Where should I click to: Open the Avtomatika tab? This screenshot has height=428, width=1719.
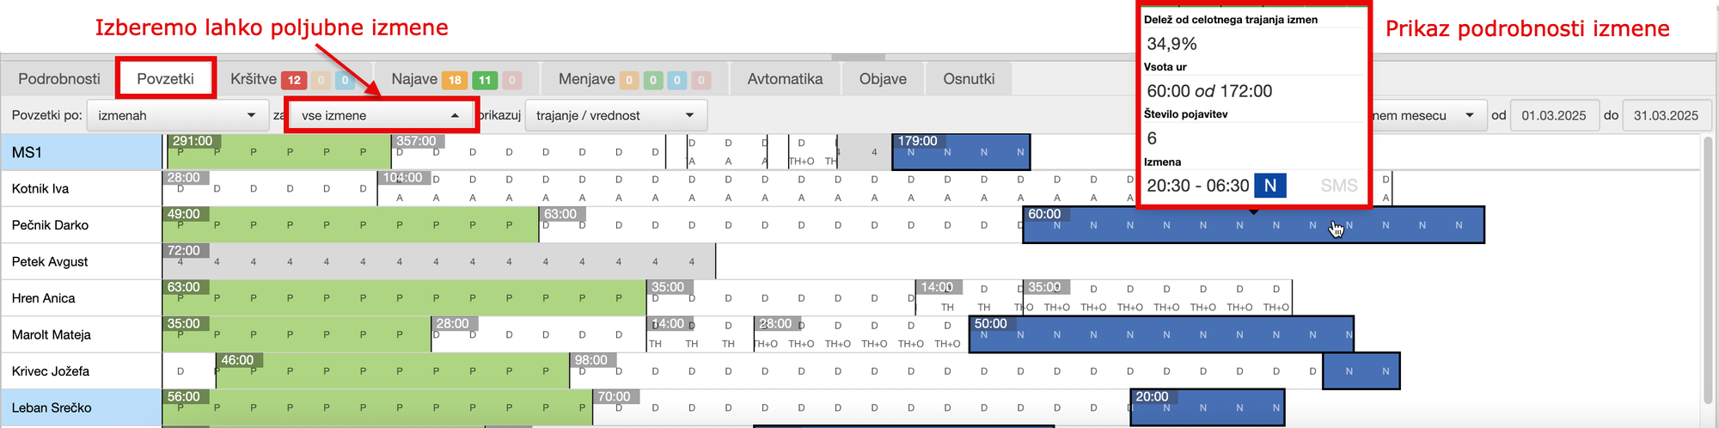click(x=785, y=79)
